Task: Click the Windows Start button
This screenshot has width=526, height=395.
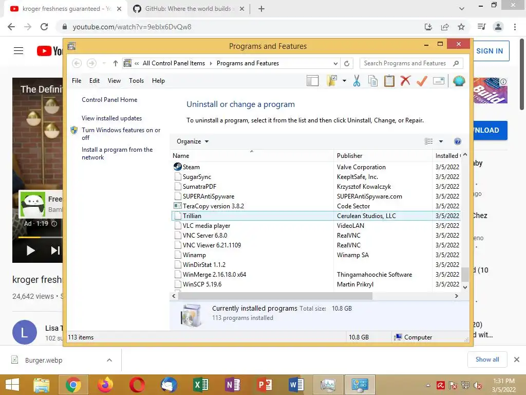Action: [x=12, y=385]
